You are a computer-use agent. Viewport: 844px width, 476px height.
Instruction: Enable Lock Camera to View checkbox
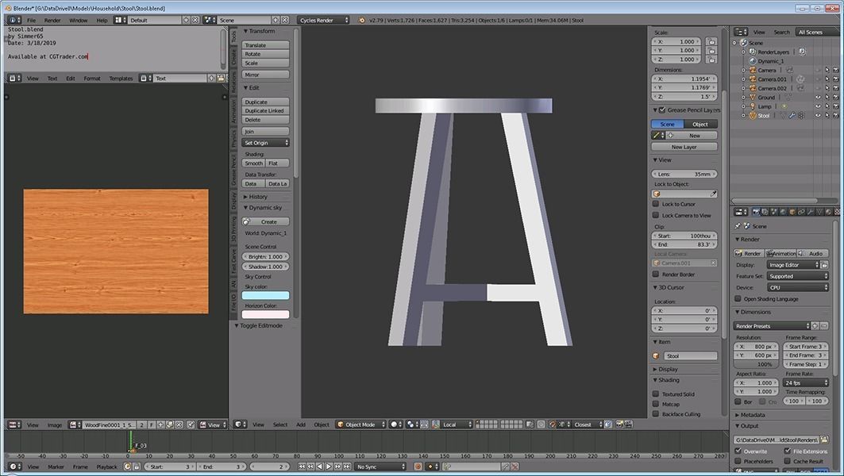click(x=656, y=215)
